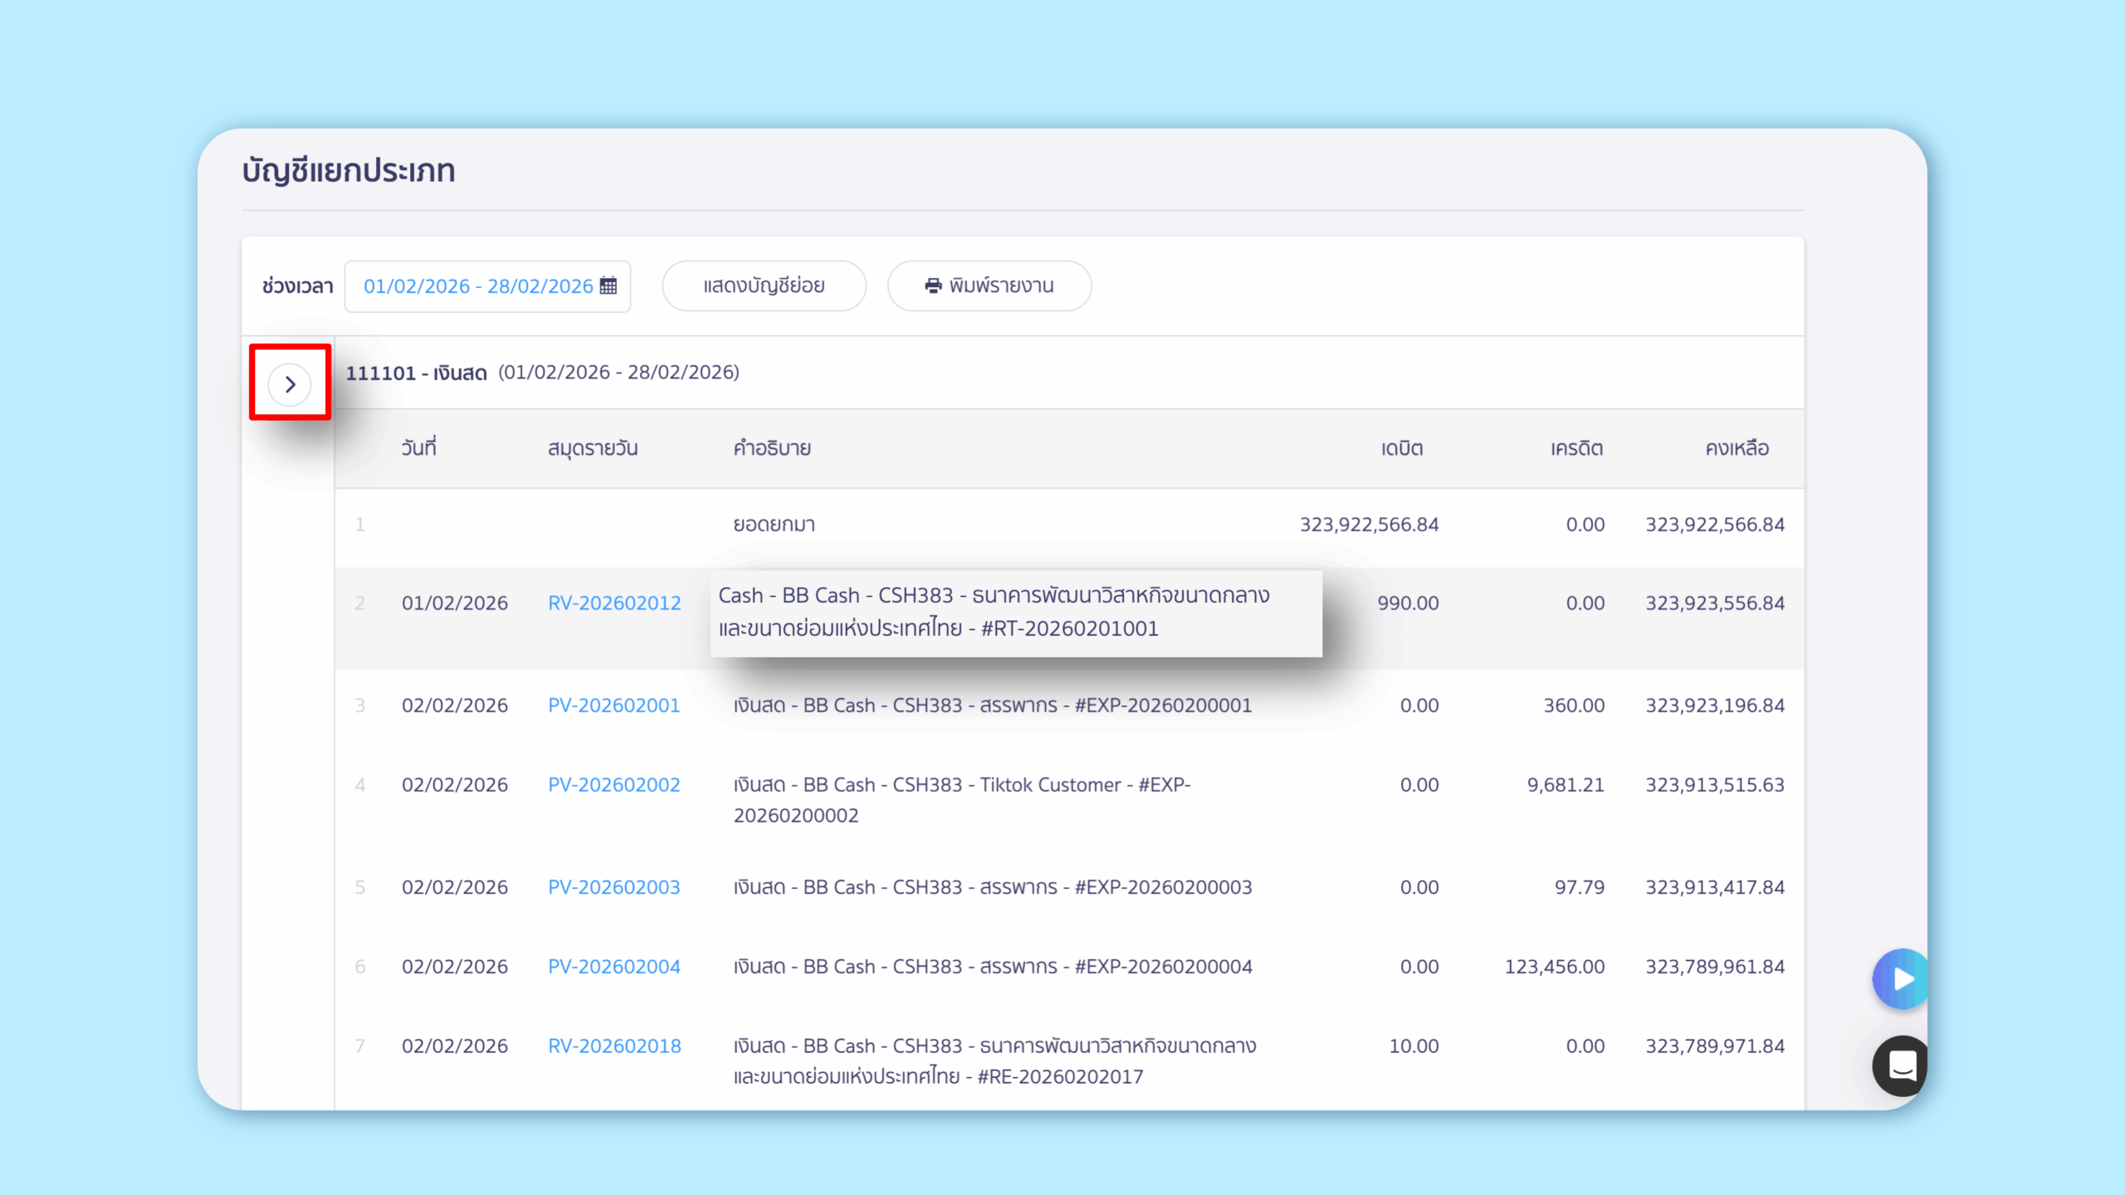The image size is (2125, 1195).
Task: Click the blue play video button
Action: point(1900,979)
